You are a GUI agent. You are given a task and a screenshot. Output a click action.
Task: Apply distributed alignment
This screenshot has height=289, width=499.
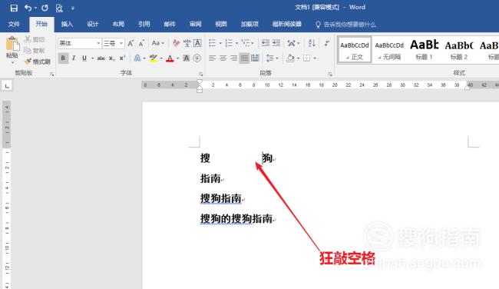[x=255, y=58]
